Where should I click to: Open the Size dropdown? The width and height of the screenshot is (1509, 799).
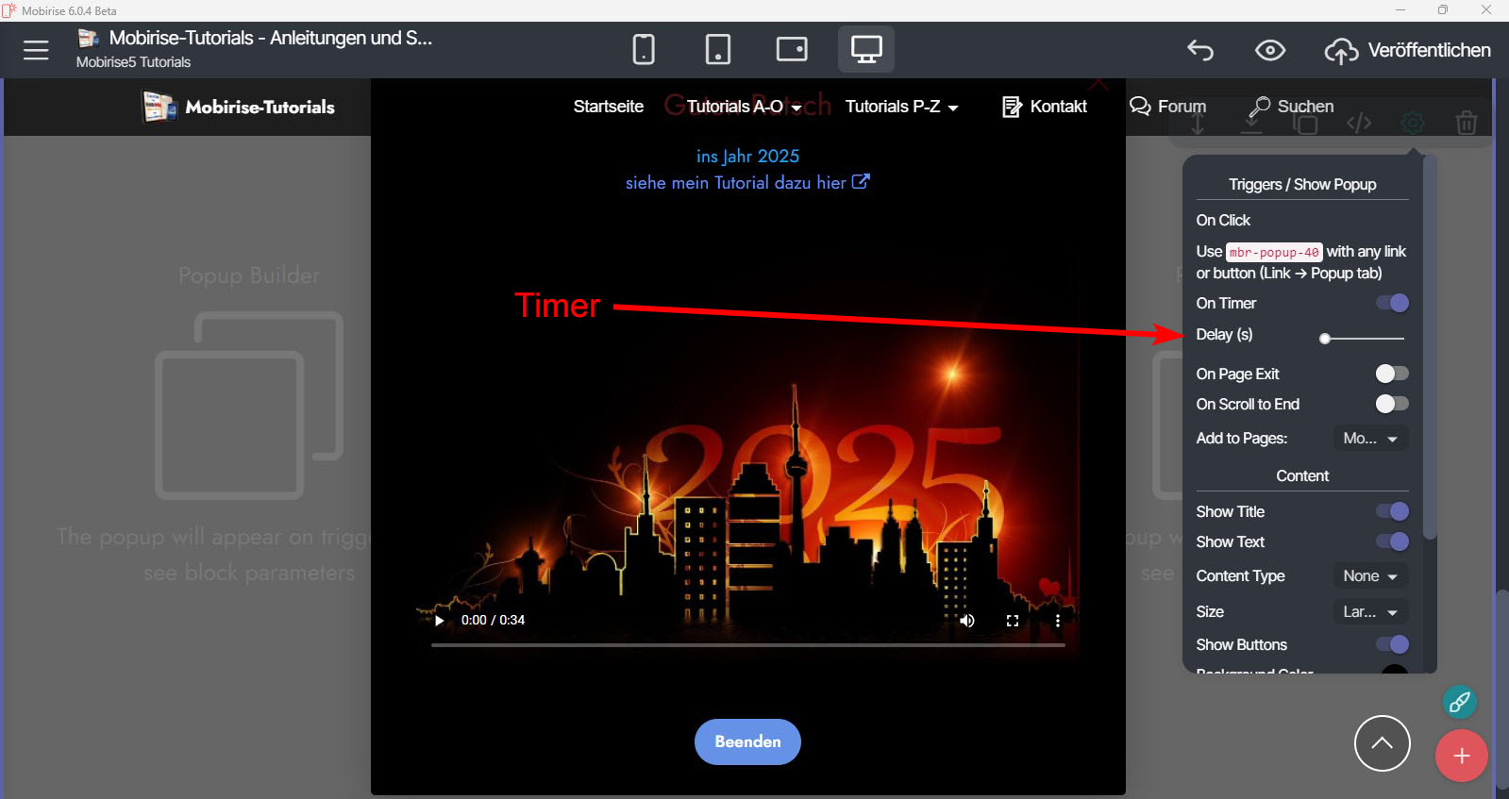click(x=1370, y=611)
